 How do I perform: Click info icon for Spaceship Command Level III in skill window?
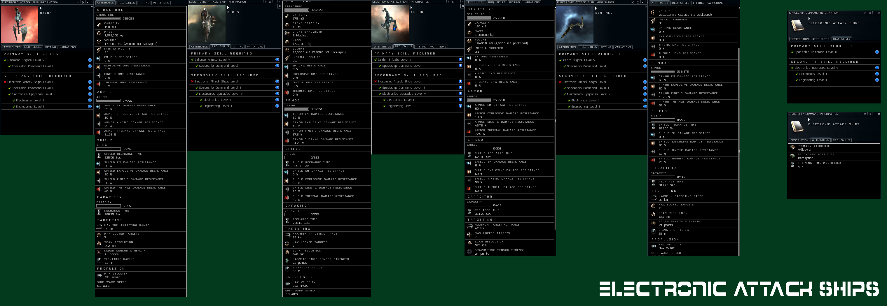point(877,52)
